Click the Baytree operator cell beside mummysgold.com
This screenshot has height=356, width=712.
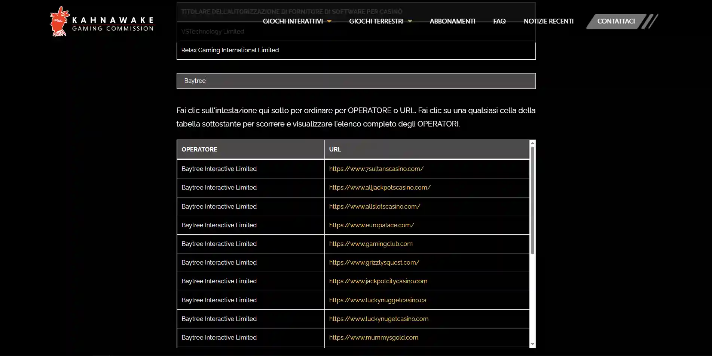pos(250,337)
